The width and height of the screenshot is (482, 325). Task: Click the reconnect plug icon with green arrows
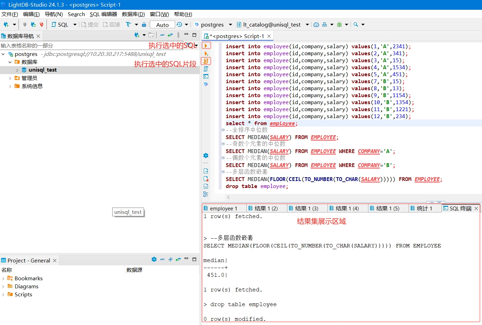point(33,24)
